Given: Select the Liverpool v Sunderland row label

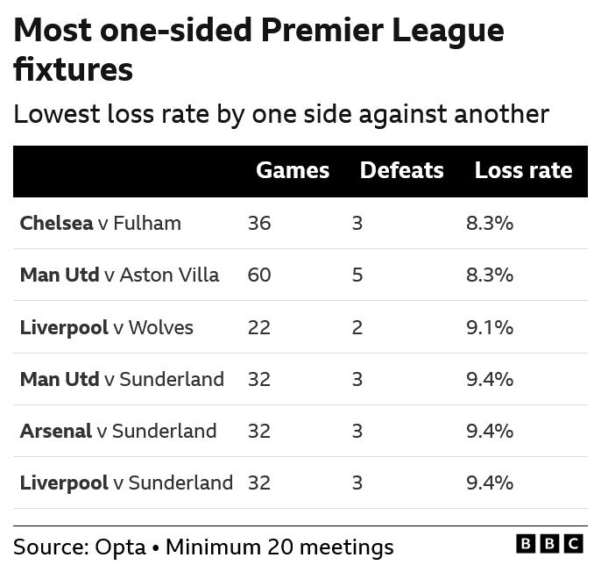Looking at the screenshot, I should pyautogui.click(x=126, y=483).
